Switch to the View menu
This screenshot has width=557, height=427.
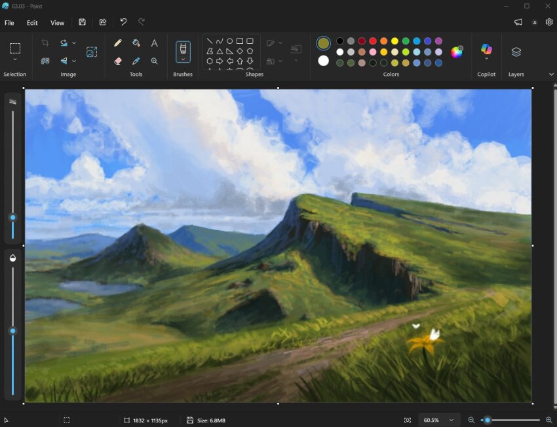click(x=57, y=22)
